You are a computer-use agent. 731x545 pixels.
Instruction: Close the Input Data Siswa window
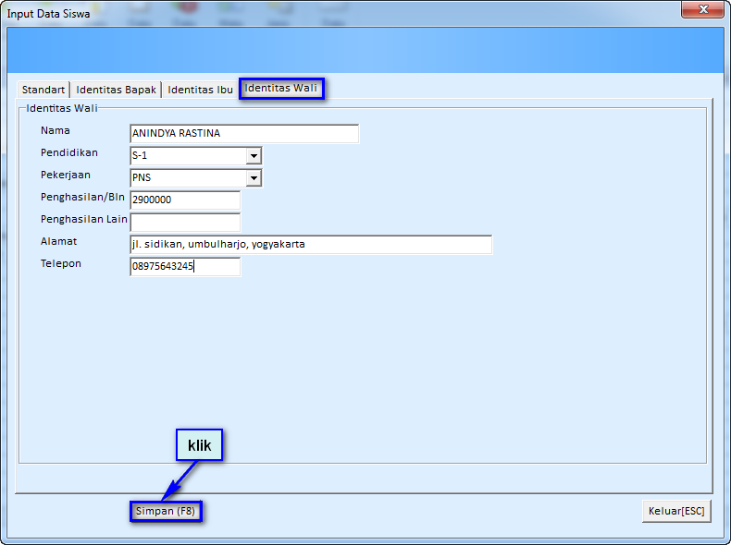701,9
